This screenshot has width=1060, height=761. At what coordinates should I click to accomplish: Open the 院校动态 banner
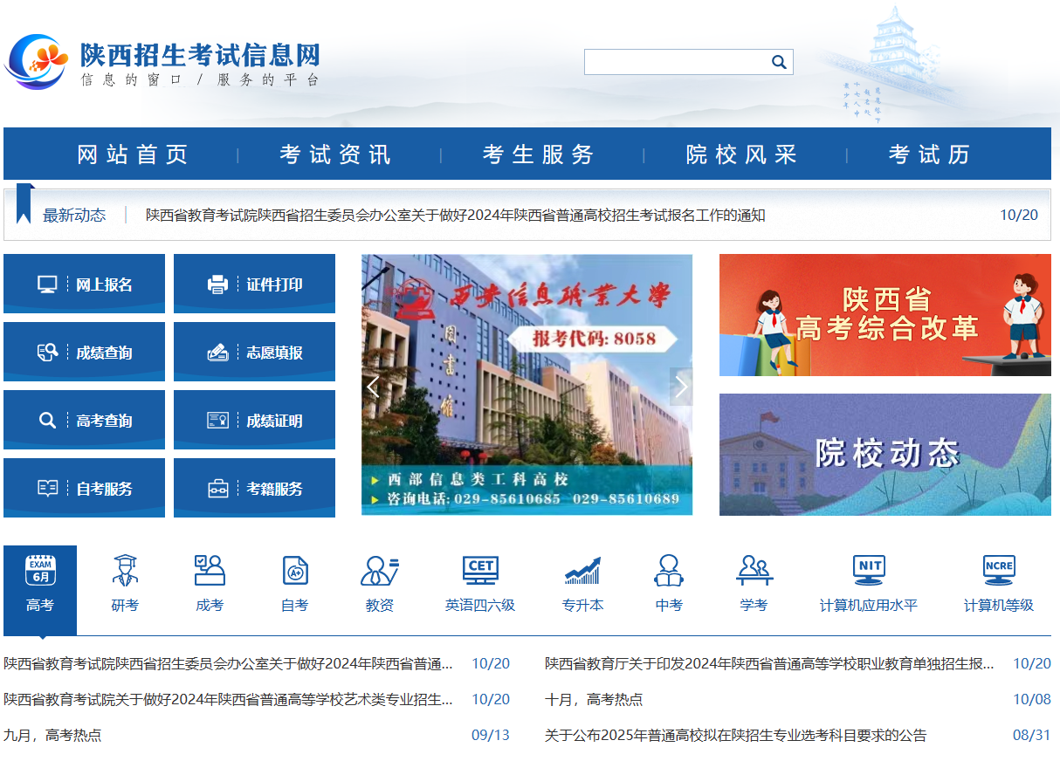[x=885, y=455]
